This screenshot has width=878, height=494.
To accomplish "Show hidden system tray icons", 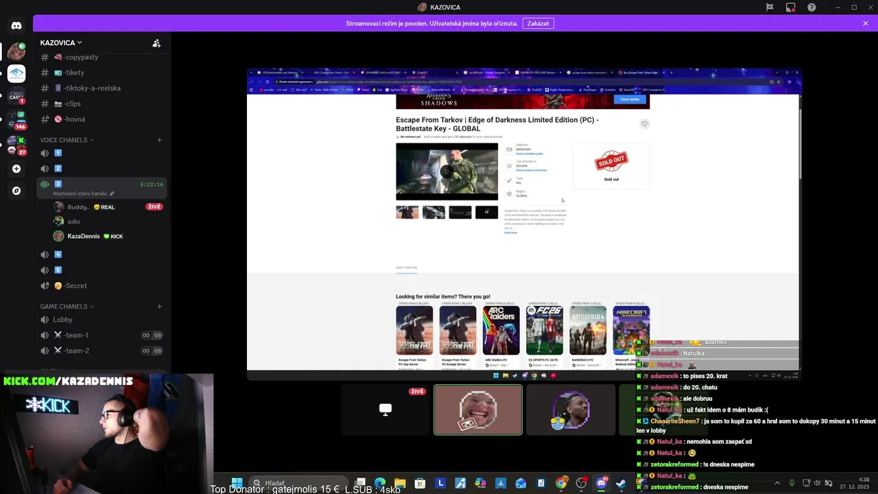I will click(779, 483).
